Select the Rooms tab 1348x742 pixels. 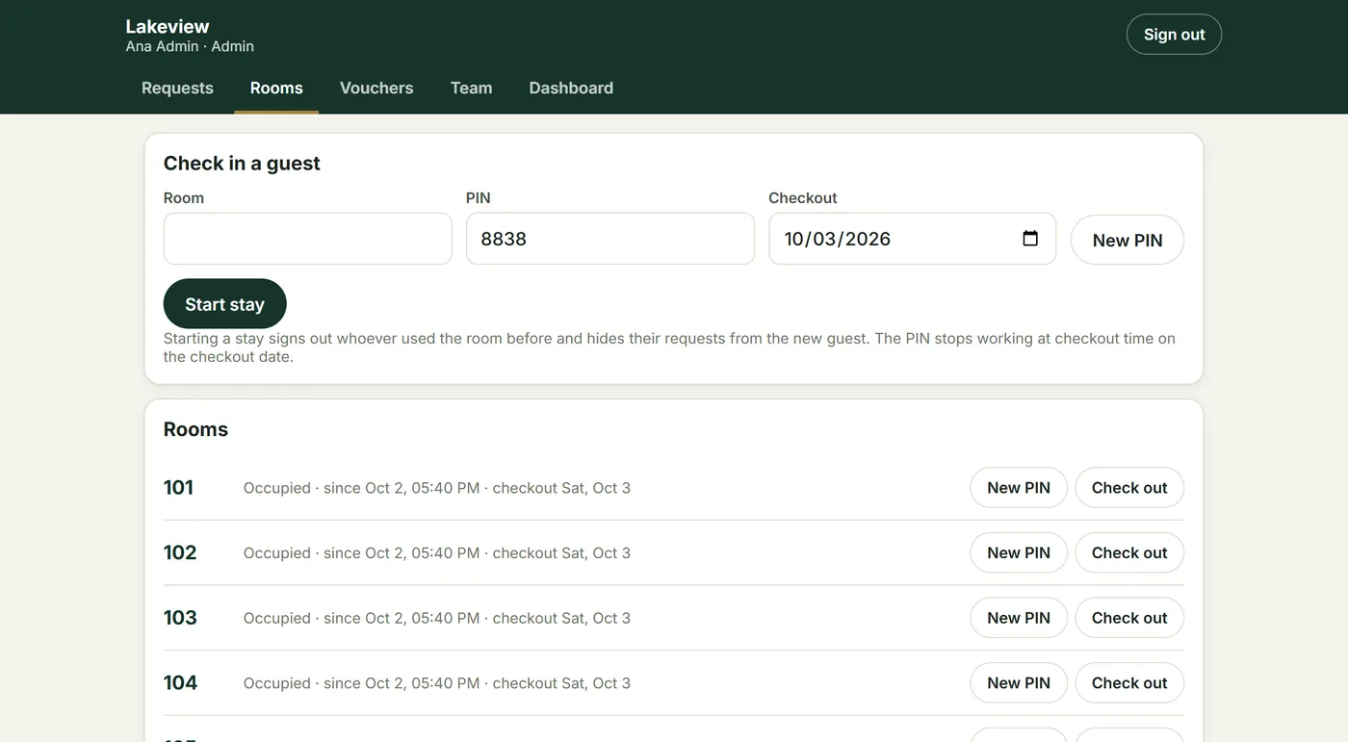click(x=276, y=88)
